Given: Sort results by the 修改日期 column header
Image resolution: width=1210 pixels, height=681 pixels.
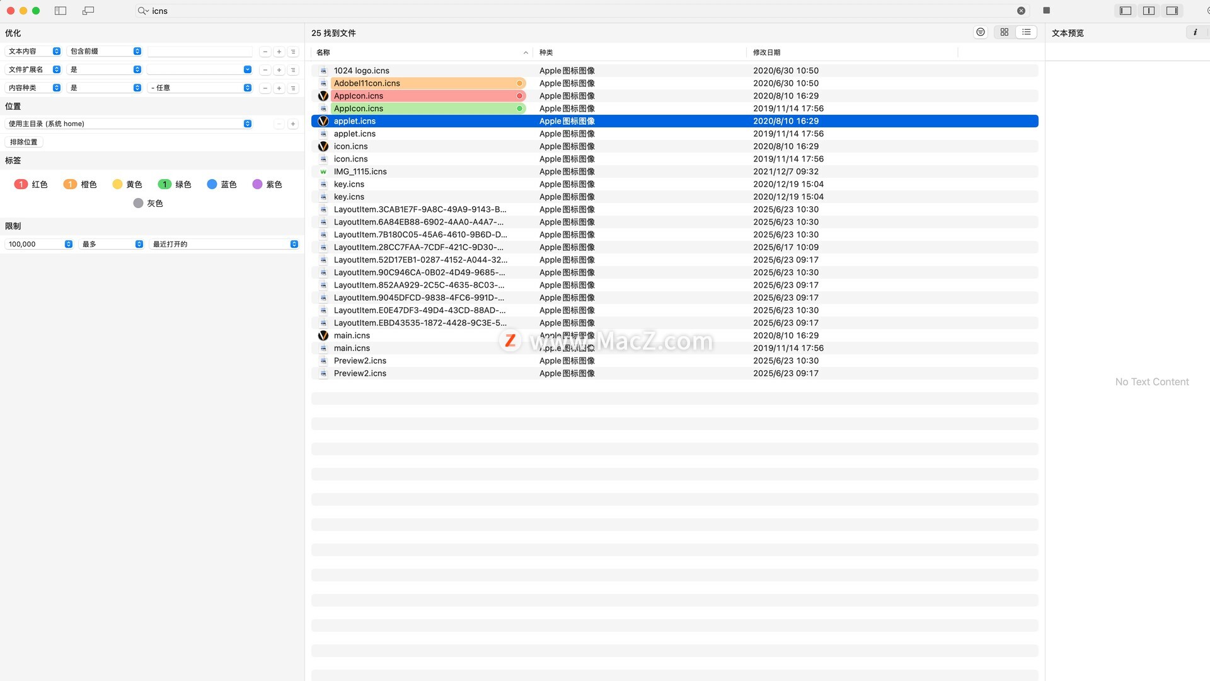Looking at the screenshot, I should 852,52.
